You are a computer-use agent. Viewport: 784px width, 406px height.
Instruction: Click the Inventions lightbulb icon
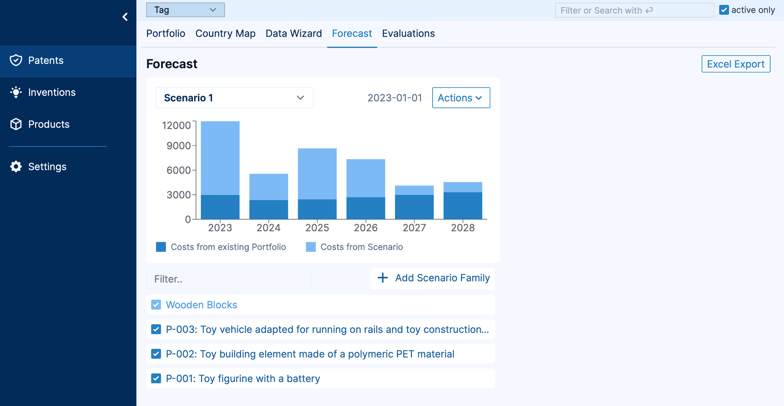pos(16,92)
